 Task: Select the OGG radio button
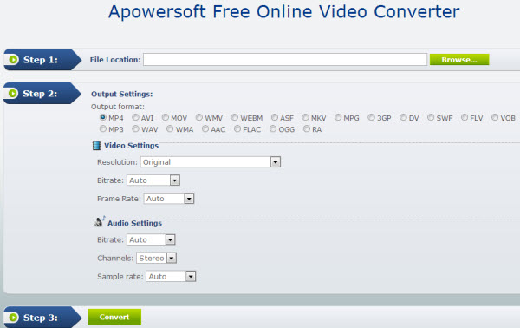pos(273,128)
